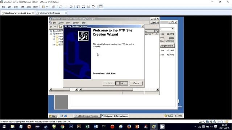232x130 pixels.
Task: Click the take snapshot toolbar icon
Action: [61, 7]
